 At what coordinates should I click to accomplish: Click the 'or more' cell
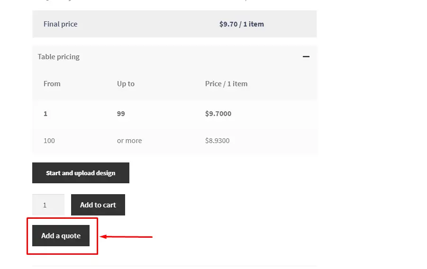(129, 141)
